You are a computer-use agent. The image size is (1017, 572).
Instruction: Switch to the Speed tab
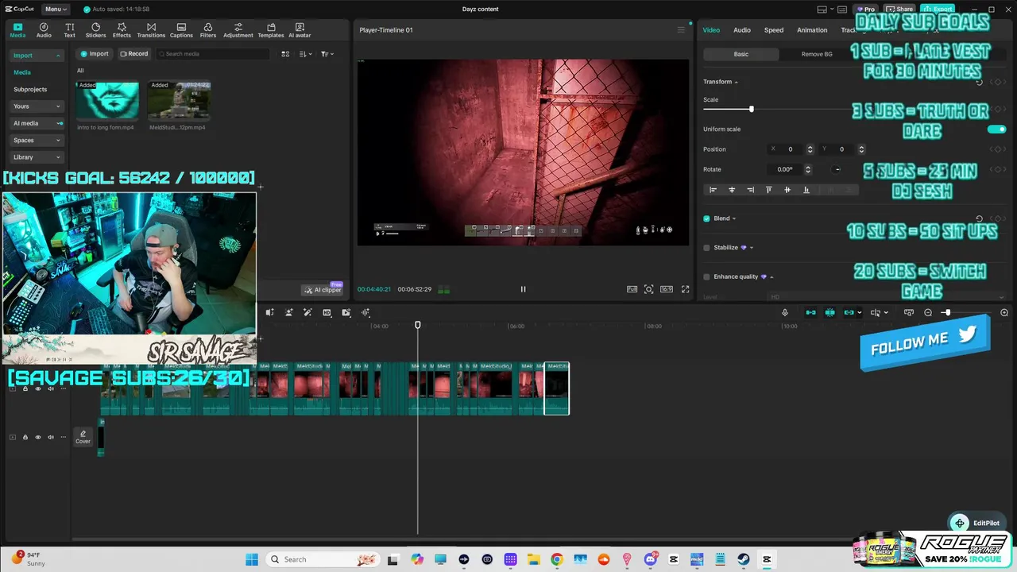pos(773,30)
